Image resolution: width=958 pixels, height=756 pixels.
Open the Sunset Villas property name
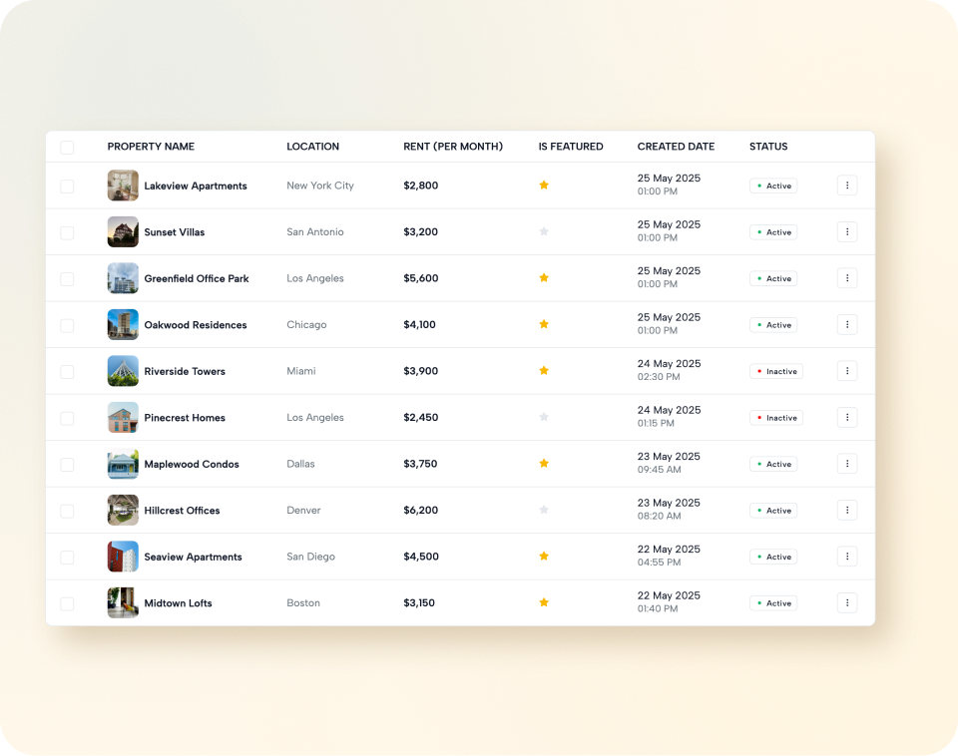(175, 232)
